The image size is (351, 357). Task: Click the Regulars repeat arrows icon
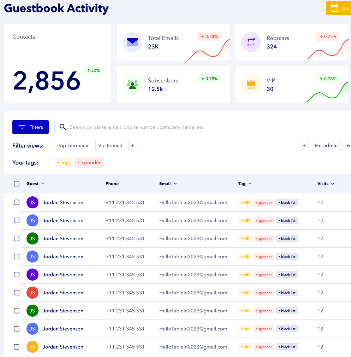click(x=251, y=42)
